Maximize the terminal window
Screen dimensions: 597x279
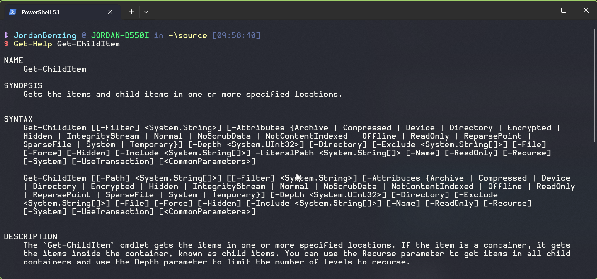click(x=564, y=10)
